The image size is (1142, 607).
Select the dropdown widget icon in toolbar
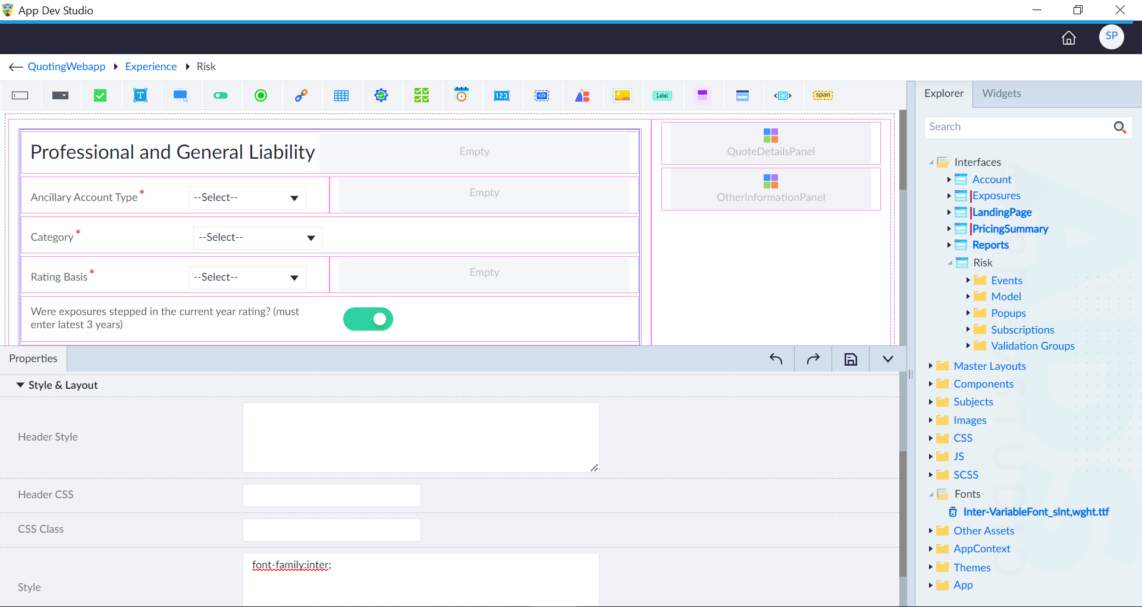pyautogui.click(x=60, y=95)
